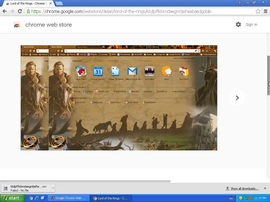This screenshot has width=270, height=202.
Task: Launch Internet Explorer from quick launch
Action: pos(37,198)
